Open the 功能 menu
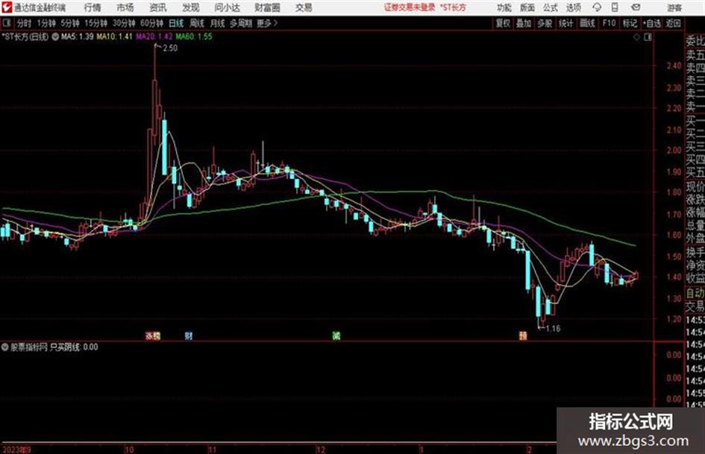705x454 pixels. coord(504,7)
